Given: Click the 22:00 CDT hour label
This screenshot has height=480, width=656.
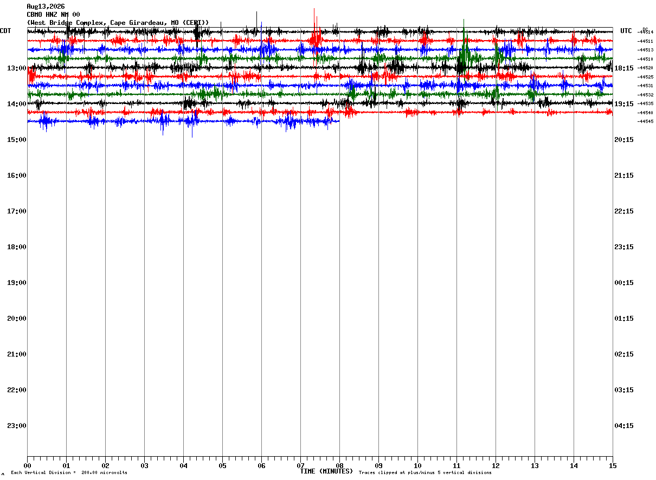Looking at the screenshot, I should [17, 390].
